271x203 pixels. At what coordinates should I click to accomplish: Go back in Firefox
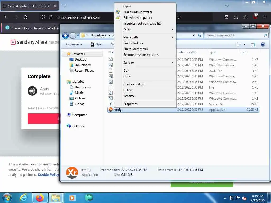pos(6,17)
